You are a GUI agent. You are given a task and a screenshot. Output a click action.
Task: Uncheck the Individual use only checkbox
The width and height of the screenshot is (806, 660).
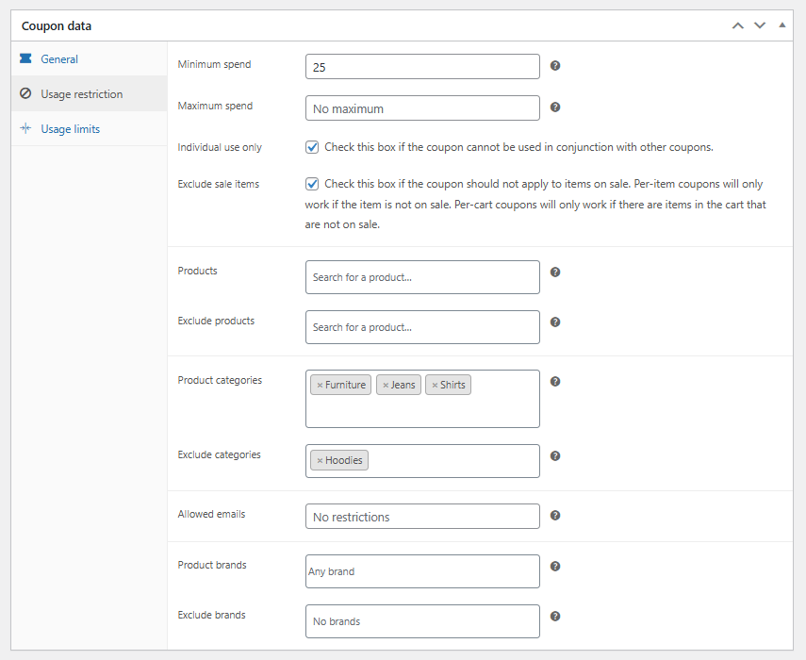pos(312,146)
